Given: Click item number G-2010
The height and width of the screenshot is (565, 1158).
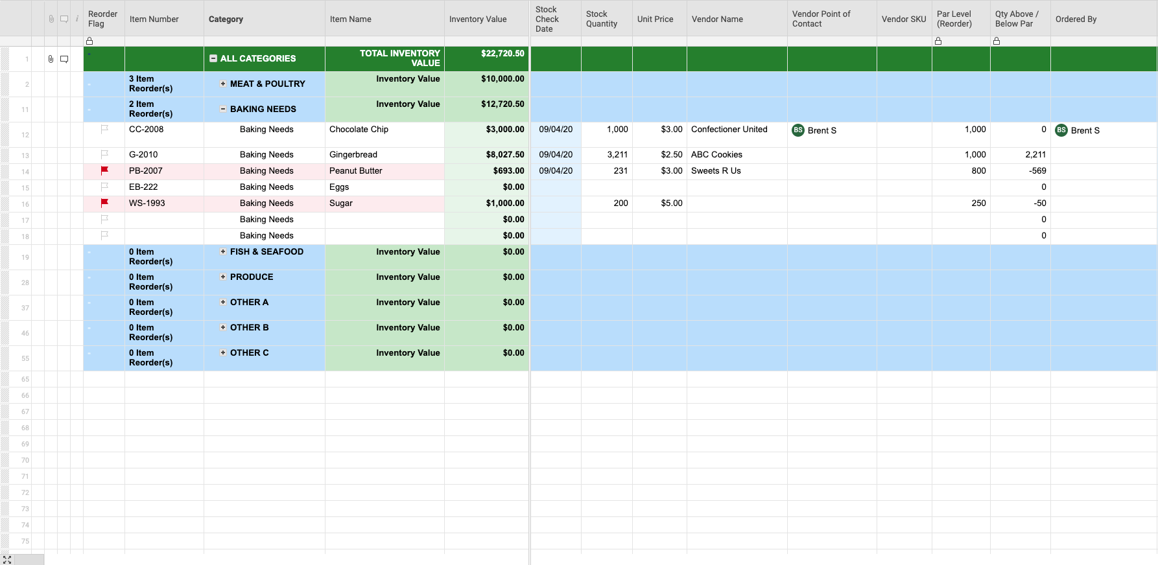Looking at the screenshot, I should tap(143, 154).
